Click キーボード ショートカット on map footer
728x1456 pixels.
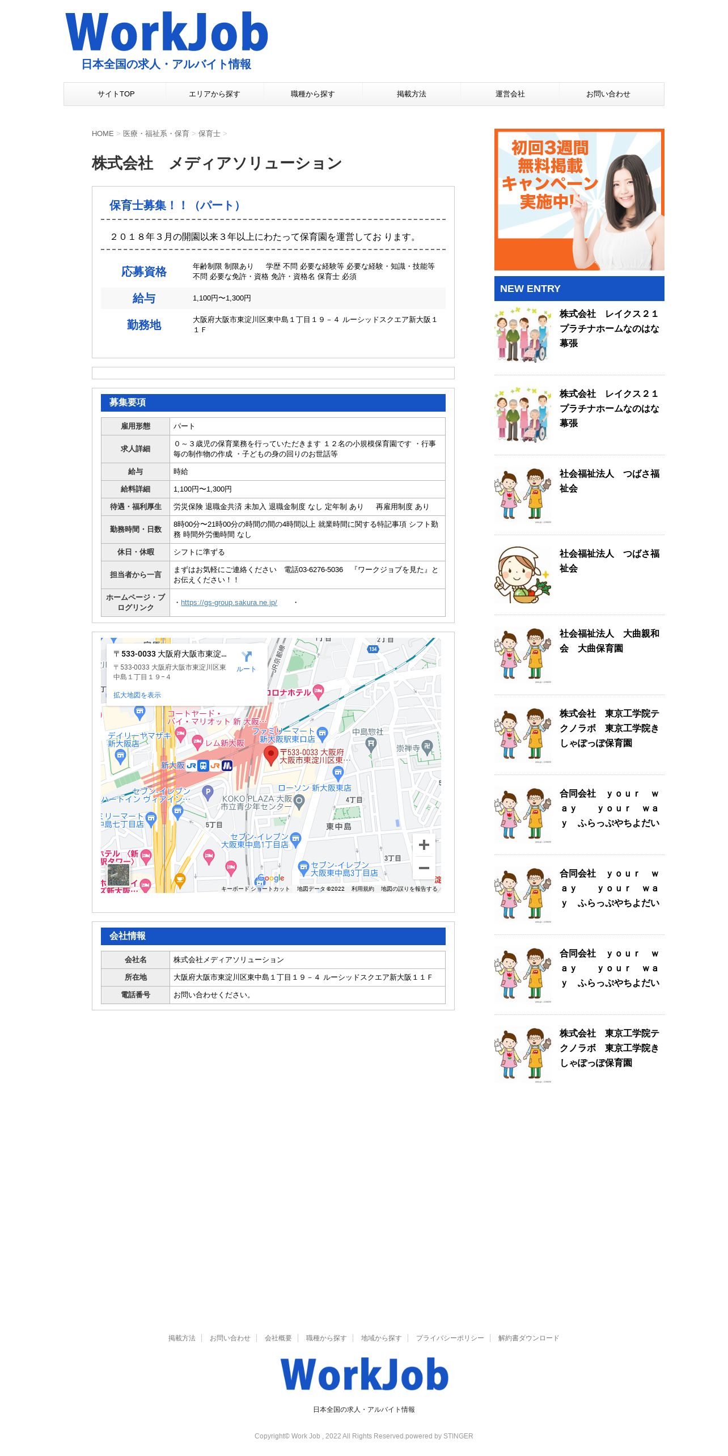255,889
